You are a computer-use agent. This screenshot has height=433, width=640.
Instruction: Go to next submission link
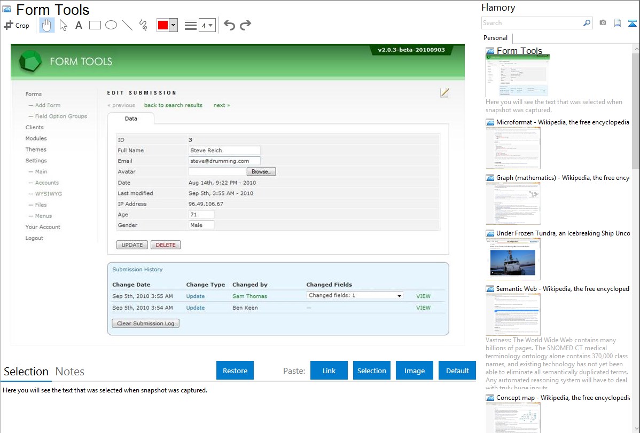coord(222,105)
